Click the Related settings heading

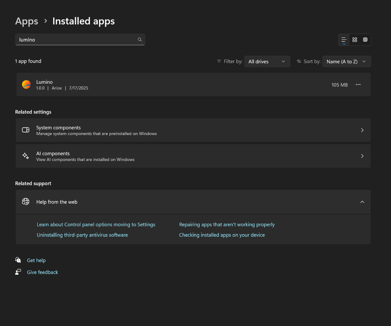[33, 112]
